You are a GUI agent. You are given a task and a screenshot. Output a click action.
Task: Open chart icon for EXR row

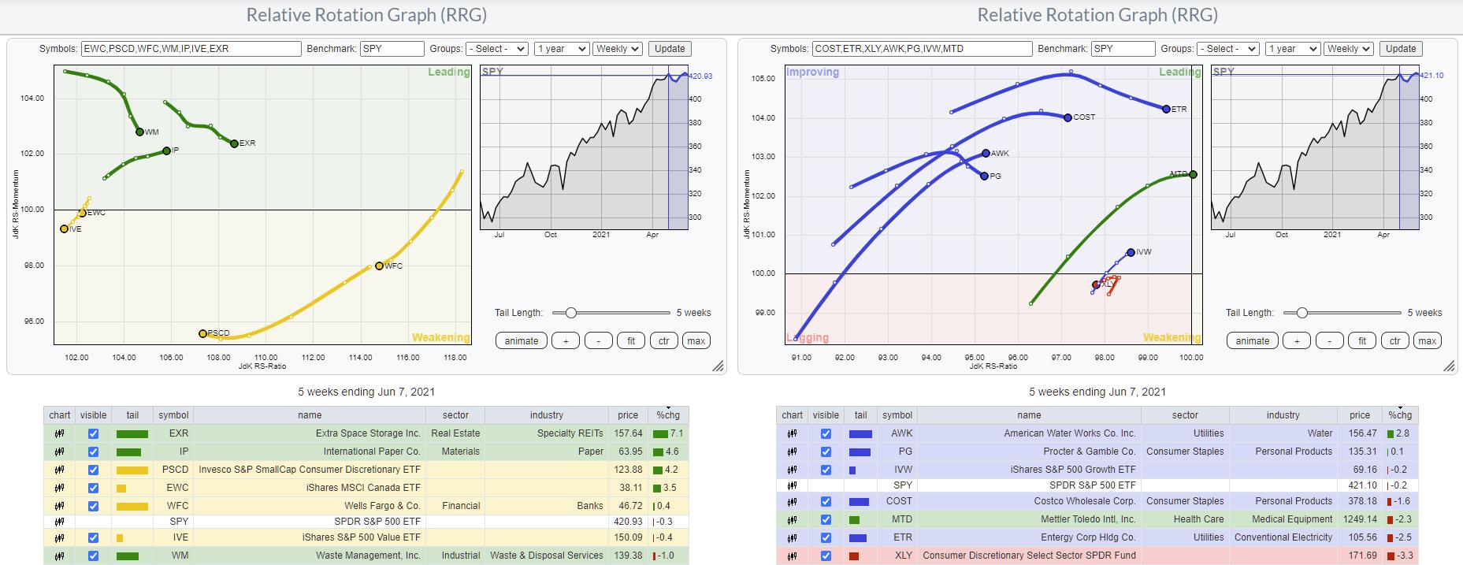[x=59, y=433]
